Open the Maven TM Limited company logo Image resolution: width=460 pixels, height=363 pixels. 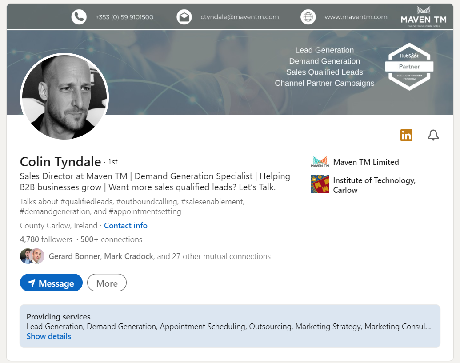pyautogui.click(x=320, y=162)
